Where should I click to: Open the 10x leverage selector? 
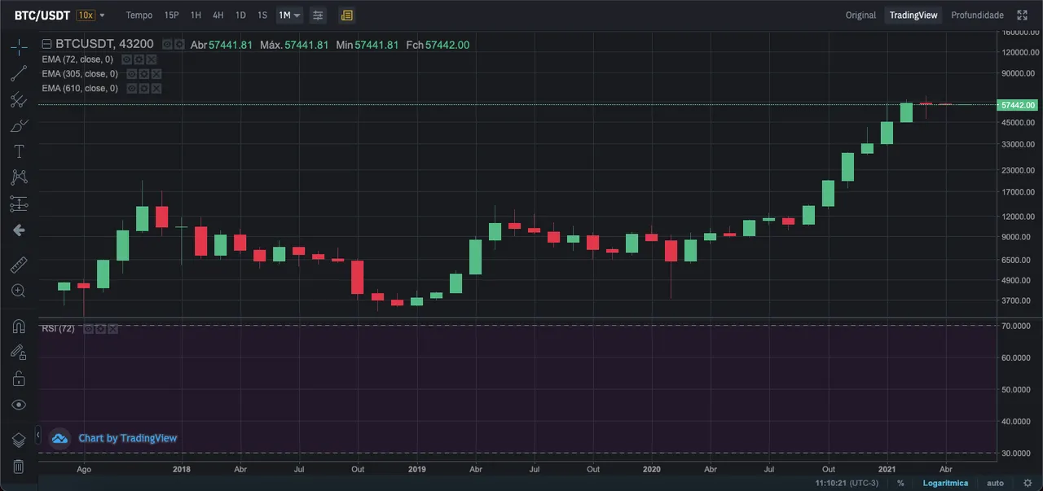(x=85, y=15)
